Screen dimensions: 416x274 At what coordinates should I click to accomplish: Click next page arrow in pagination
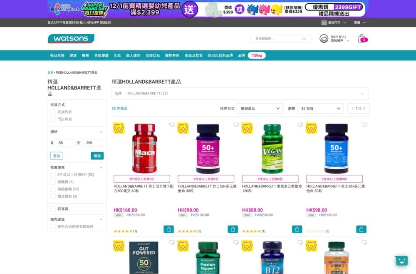click(x=364, y=109)
